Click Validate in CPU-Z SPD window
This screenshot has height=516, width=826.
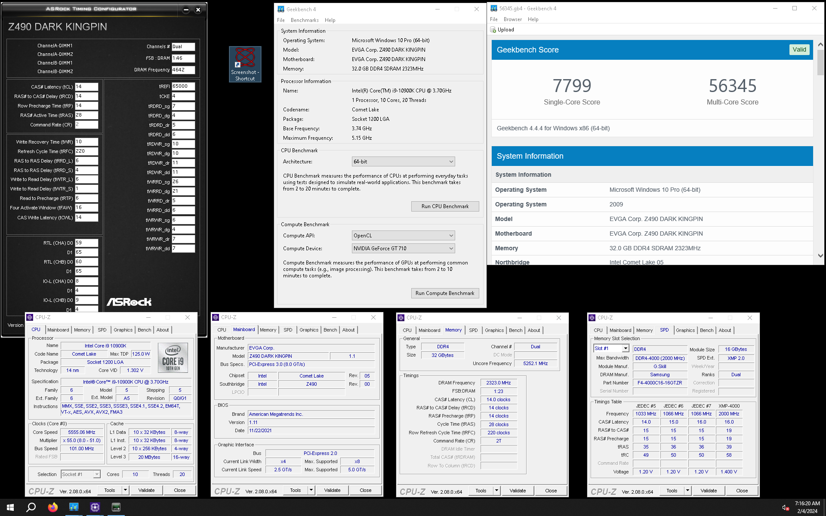click(709, 491)
